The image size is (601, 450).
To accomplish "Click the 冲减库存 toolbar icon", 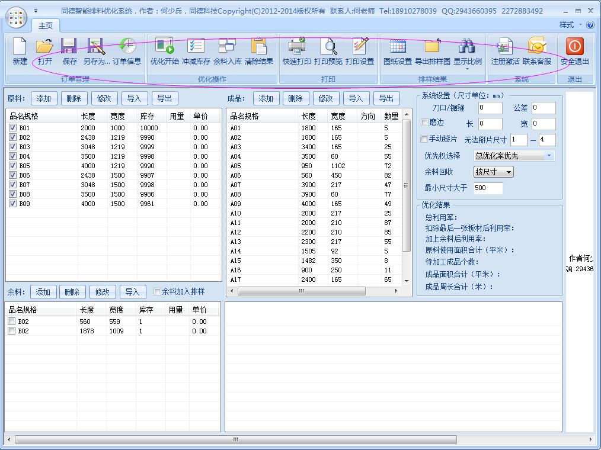I will pyautogui.click(x=196, y=47).
